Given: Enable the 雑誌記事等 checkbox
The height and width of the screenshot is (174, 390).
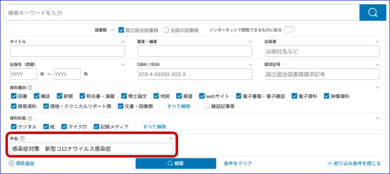Looking at the screenshot, I should [207, 106].
